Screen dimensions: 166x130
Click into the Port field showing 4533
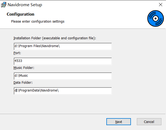pyautogui.click(x=63, y=61)
